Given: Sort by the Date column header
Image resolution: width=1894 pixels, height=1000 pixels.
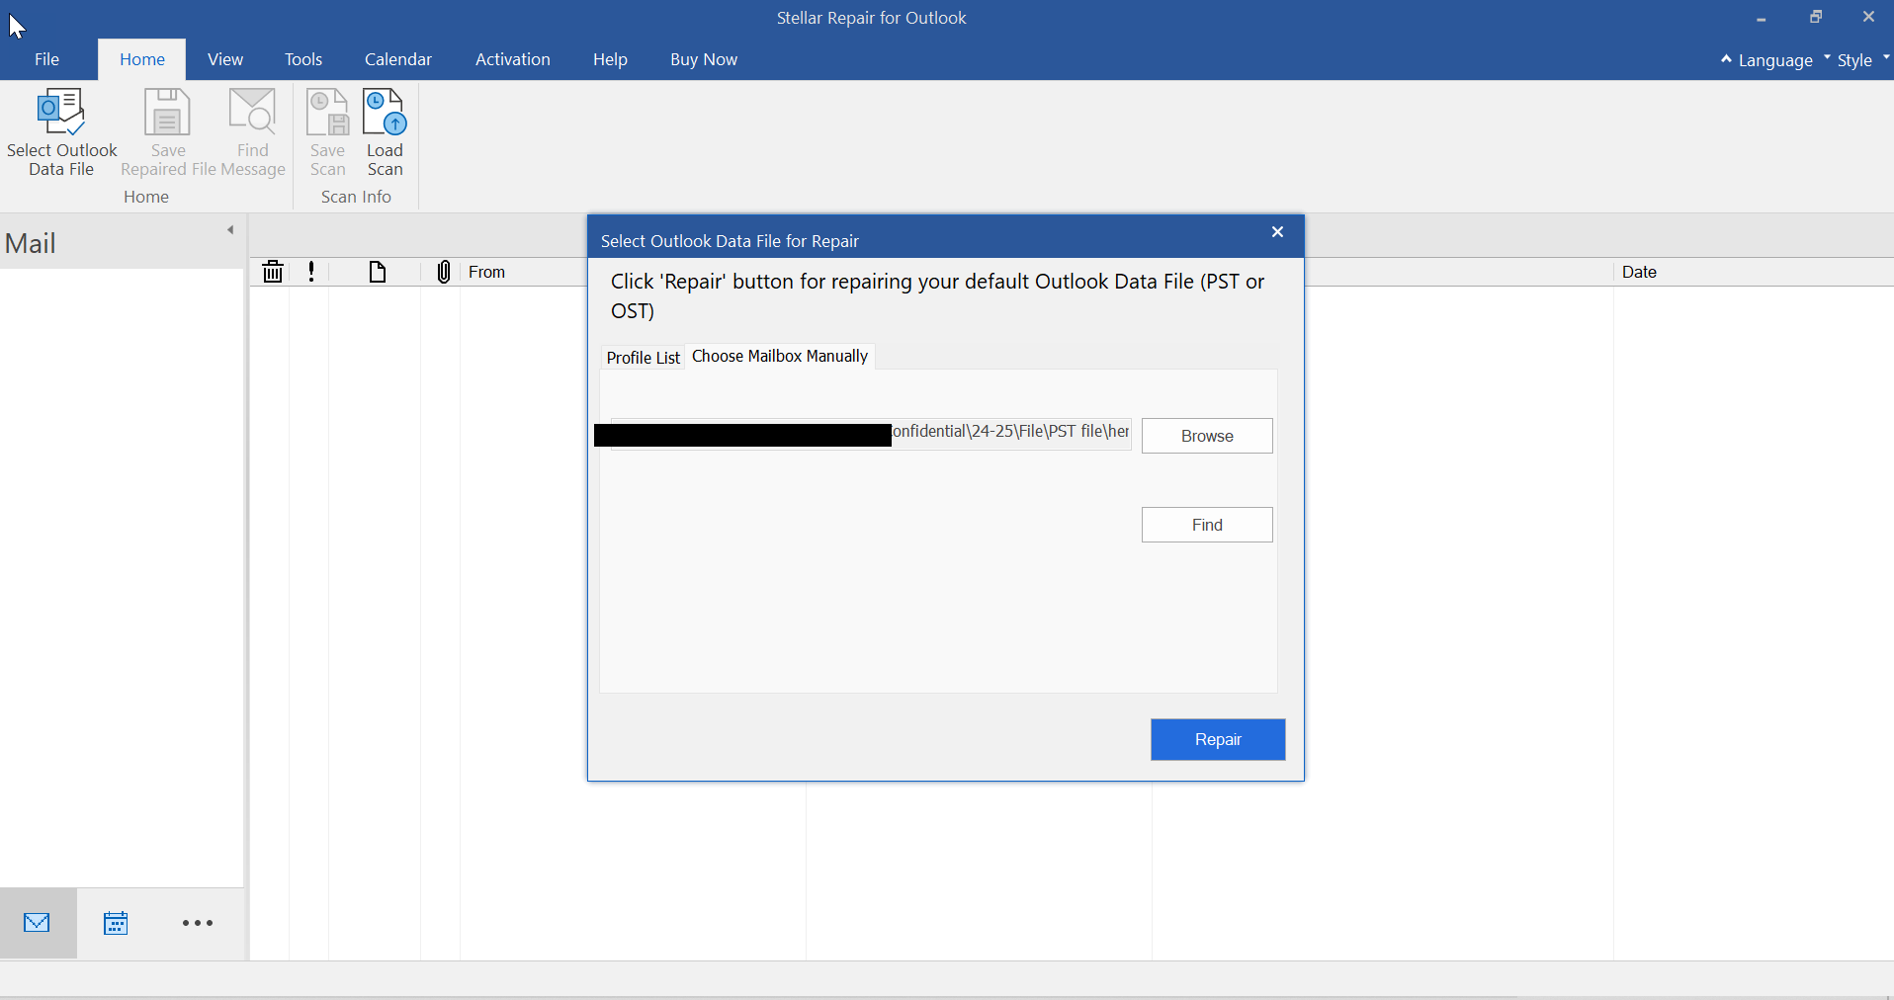Looking at the screenshot, I should (1639, 272).
